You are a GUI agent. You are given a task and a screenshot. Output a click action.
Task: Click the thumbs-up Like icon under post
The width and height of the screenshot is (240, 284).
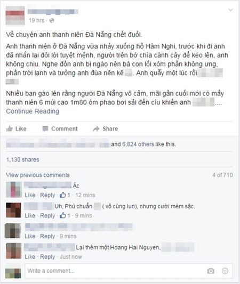[10, 128]
